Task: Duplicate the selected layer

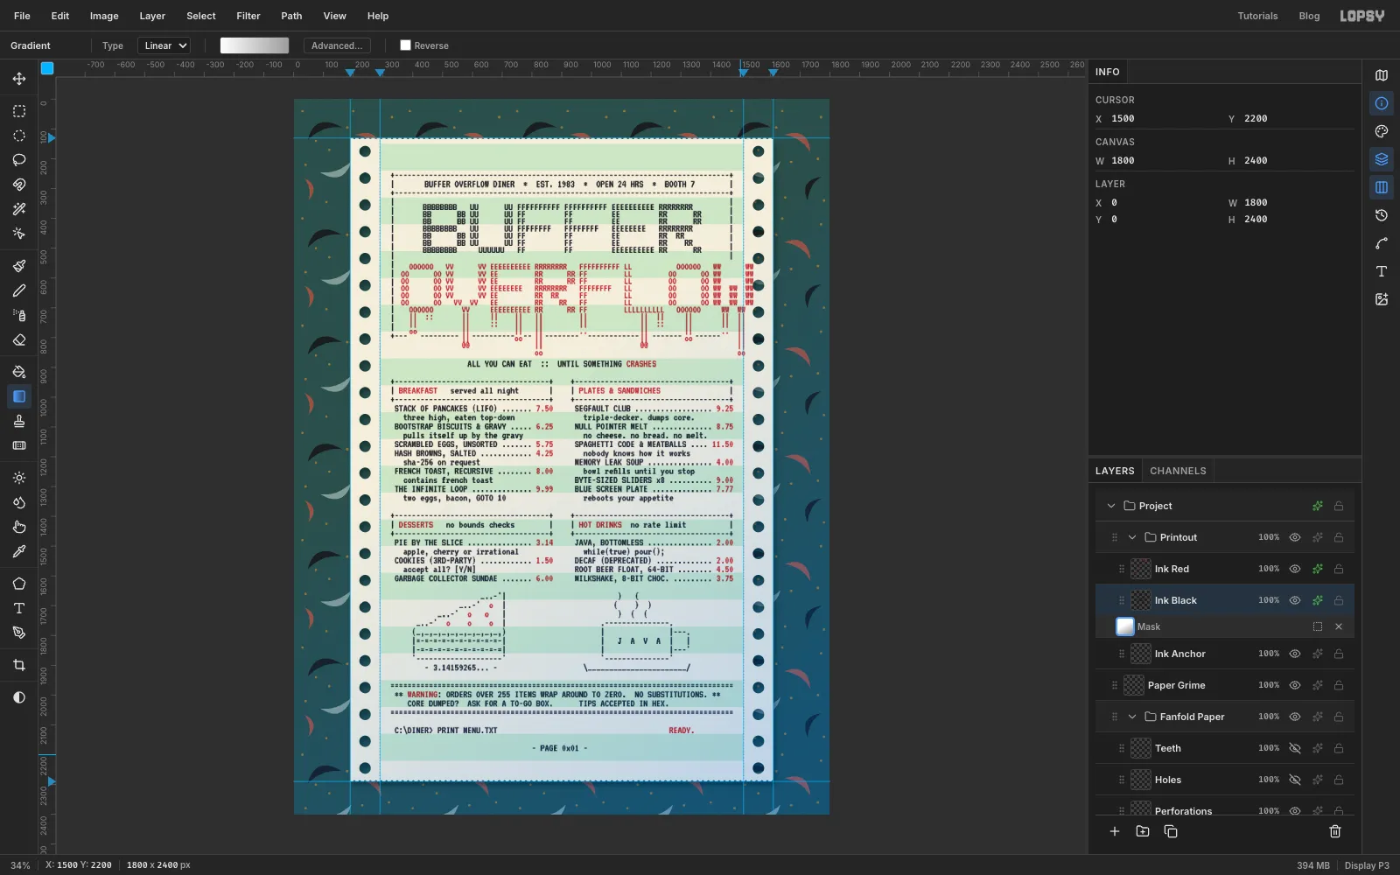Action: (1171, 831)
